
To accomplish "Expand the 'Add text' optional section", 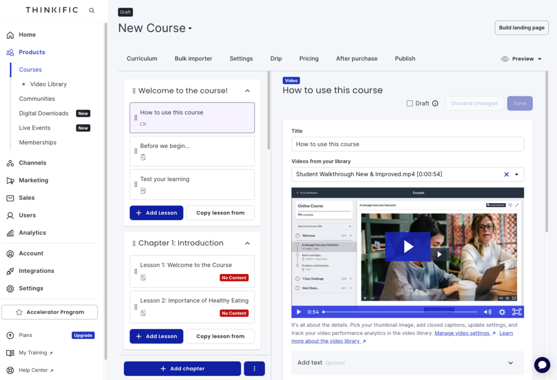I will pos(511,363).
